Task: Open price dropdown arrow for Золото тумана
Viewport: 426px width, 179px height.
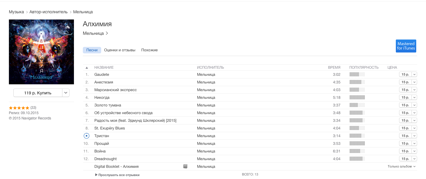Action: point(414,105)
